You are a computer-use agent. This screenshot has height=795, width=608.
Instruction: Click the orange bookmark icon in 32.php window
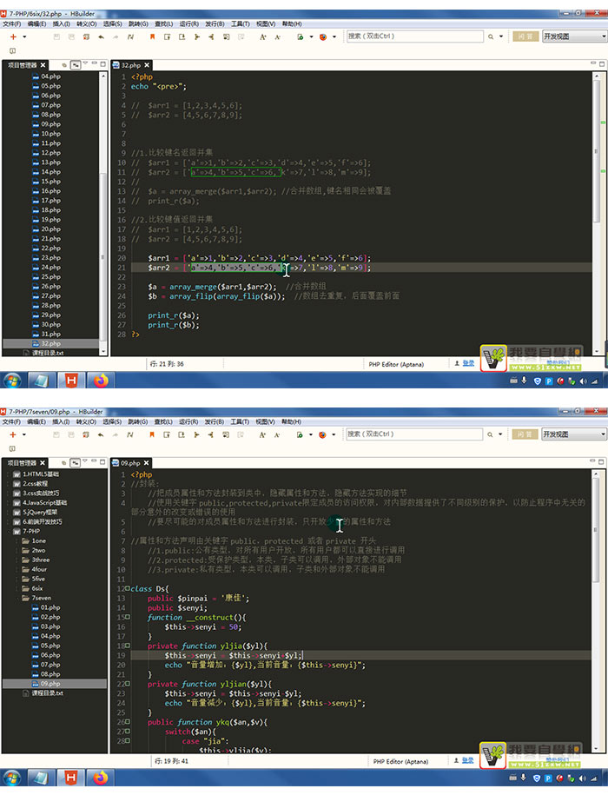(152, 36)
